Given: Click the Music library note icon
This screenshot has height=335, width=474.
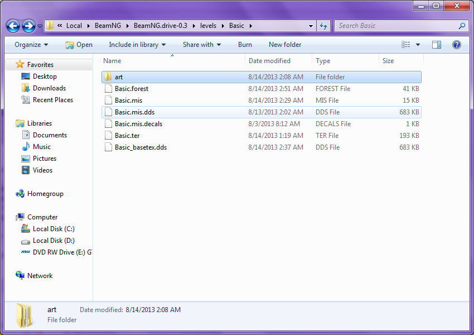Looking at the screenshot, I should (x=26, y=146).
